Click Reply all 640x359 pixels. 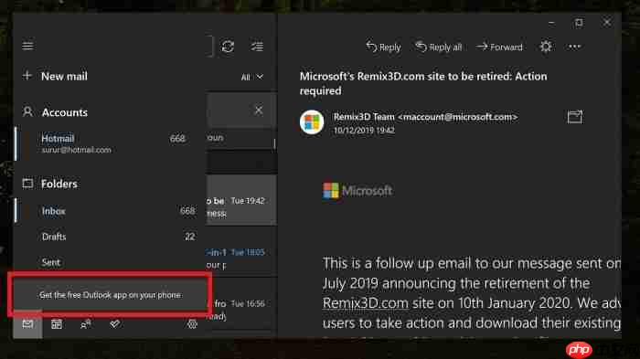(439, 48)
